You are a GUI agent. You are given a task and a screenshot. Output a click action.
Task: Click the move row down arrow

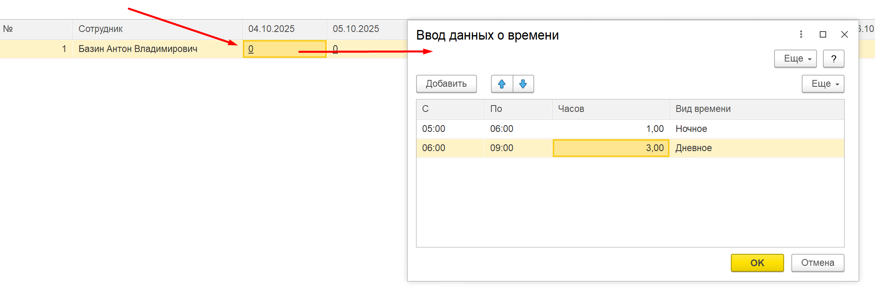pyautogui.click(x=523, y=84)
